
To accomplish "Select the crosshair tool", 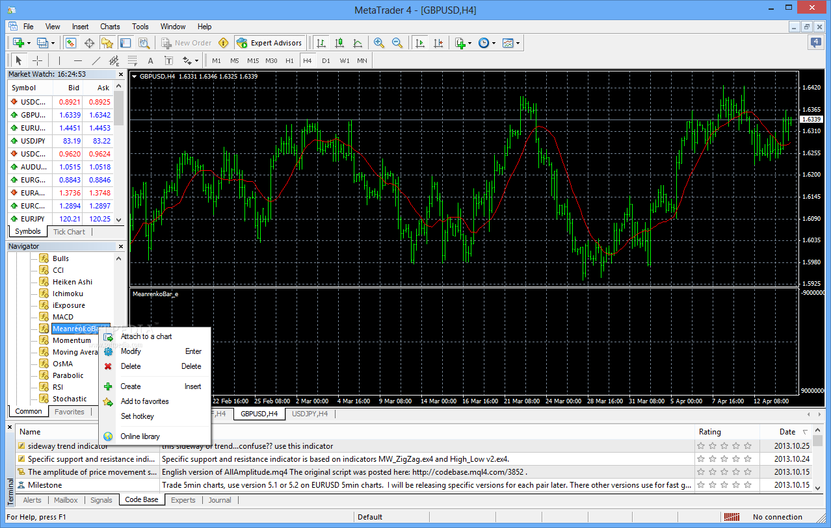I will [x=38, y=60].
